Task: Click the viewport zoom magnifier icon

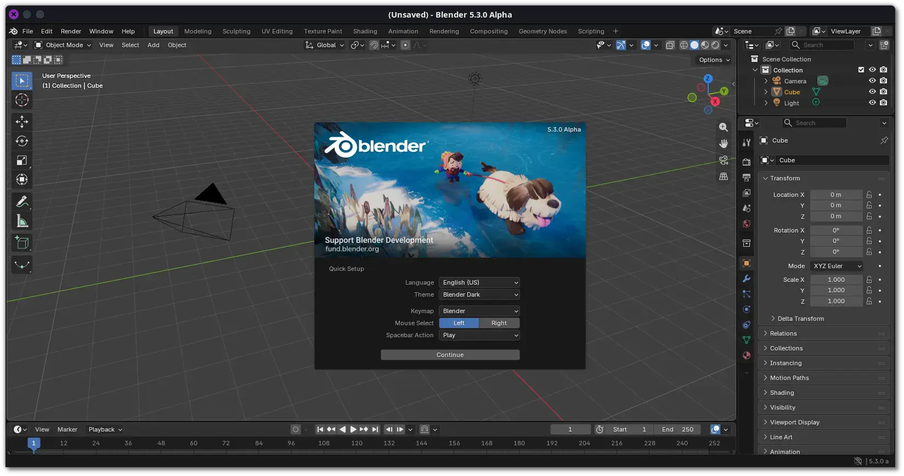Action: click(724, 127)
